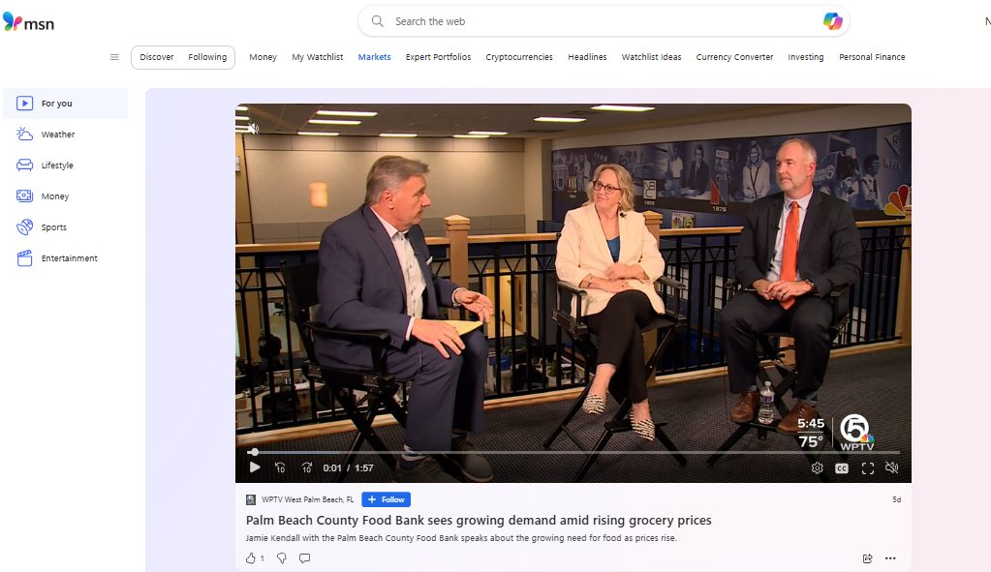Like the article with thumbs up
This screenshot has height=572, width=991.
click(x=251, y=557)
